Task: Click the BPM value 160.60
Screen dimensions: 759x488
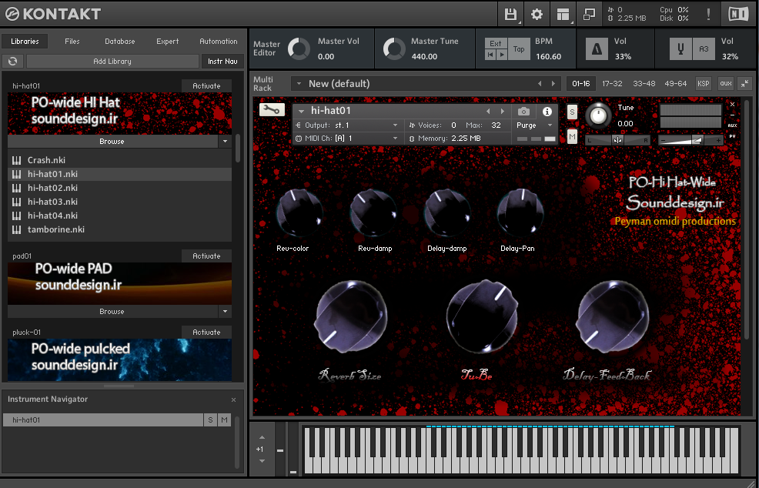Action: 548,57
